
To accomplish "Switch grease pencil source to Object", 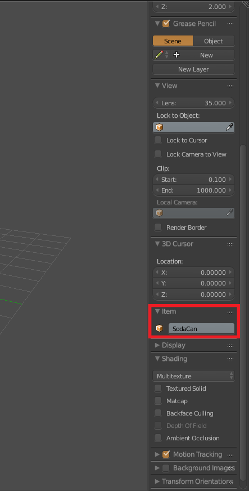I will tap(214, 41).
